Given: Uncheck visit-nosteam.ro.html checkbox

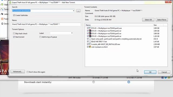Looking at the screenshot, I should (88, 47).
